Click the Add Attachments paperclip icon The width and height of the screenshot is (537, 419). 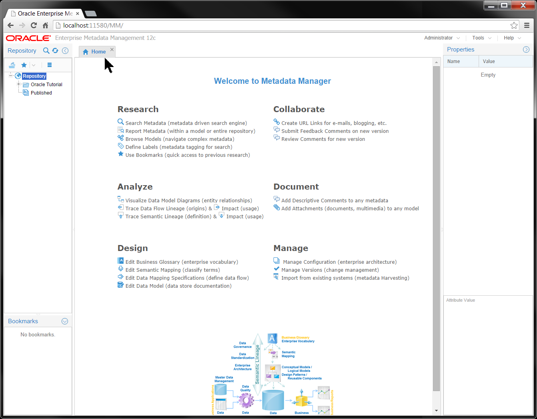(x=277, y=208)
